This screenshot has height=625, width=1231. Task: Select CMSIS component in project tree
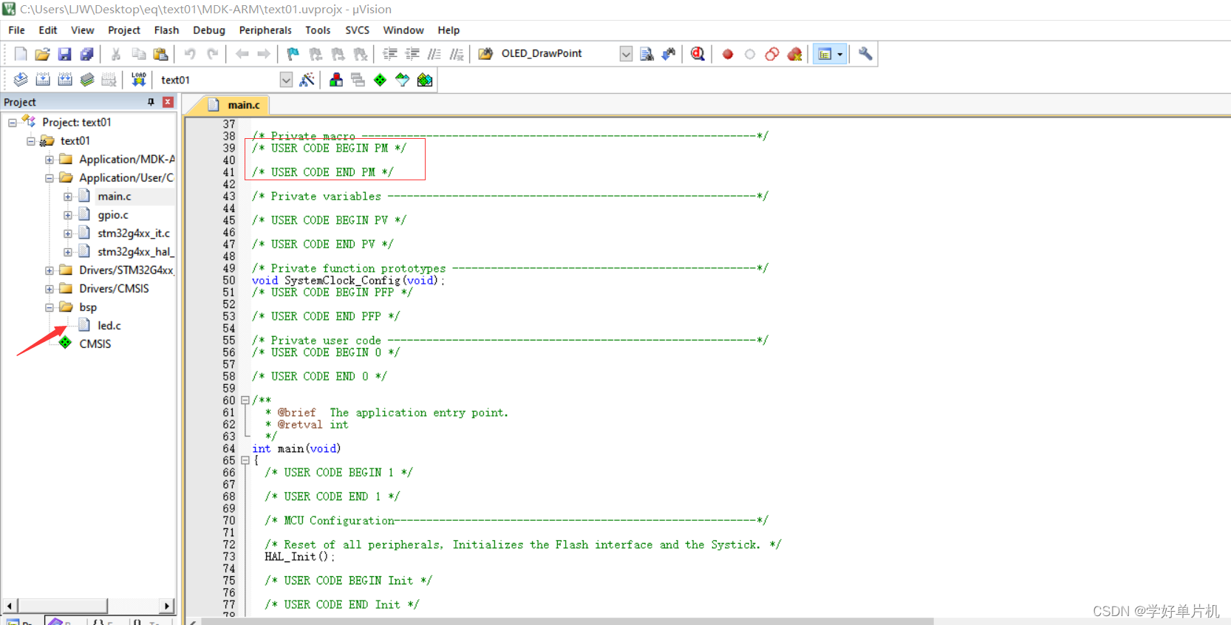click(x=95, y=344)
